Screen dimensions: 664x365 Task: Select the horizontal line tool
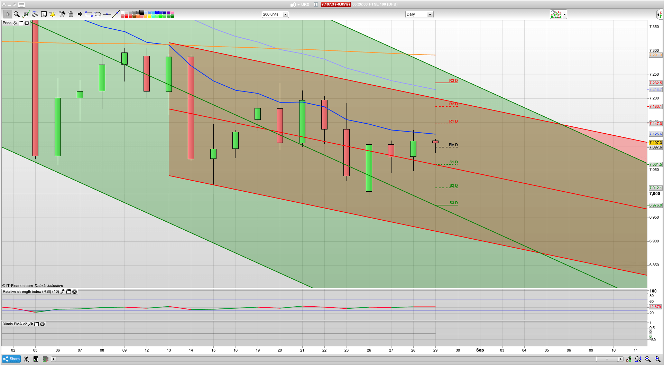click(x=107, y=14)
